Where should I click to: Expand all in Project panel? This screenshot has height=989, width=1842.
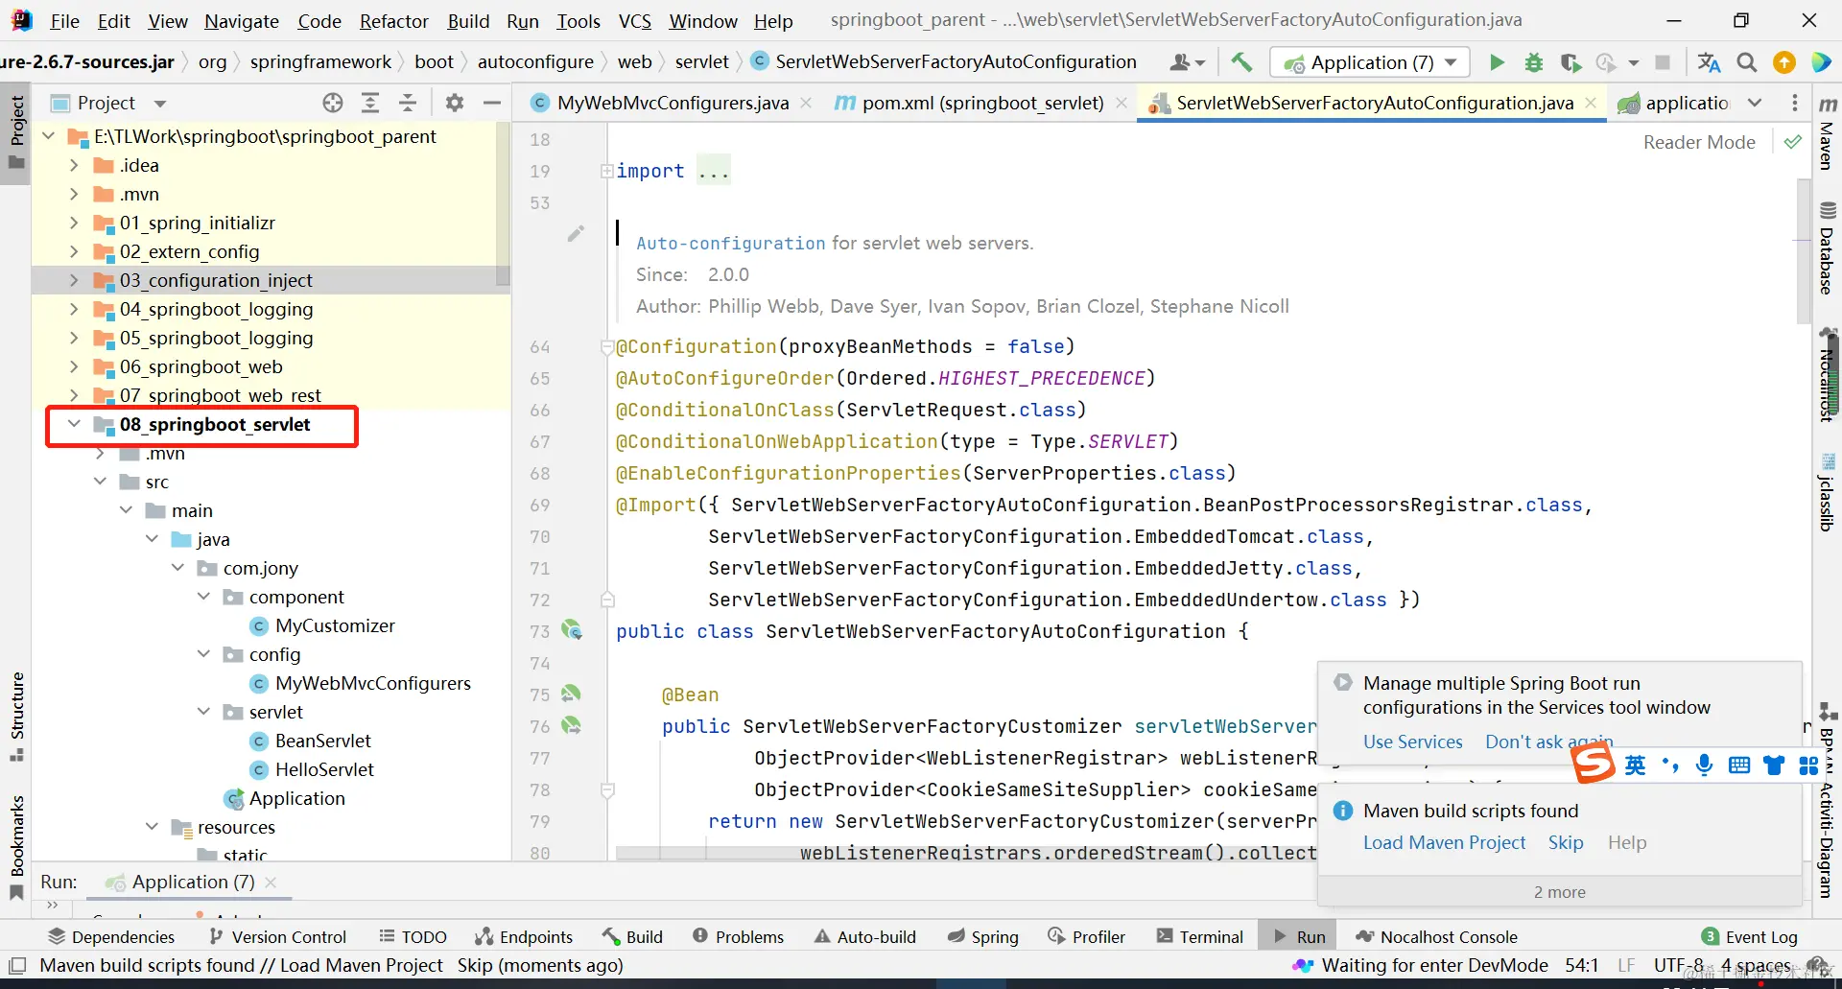click(x=370, y=103)
